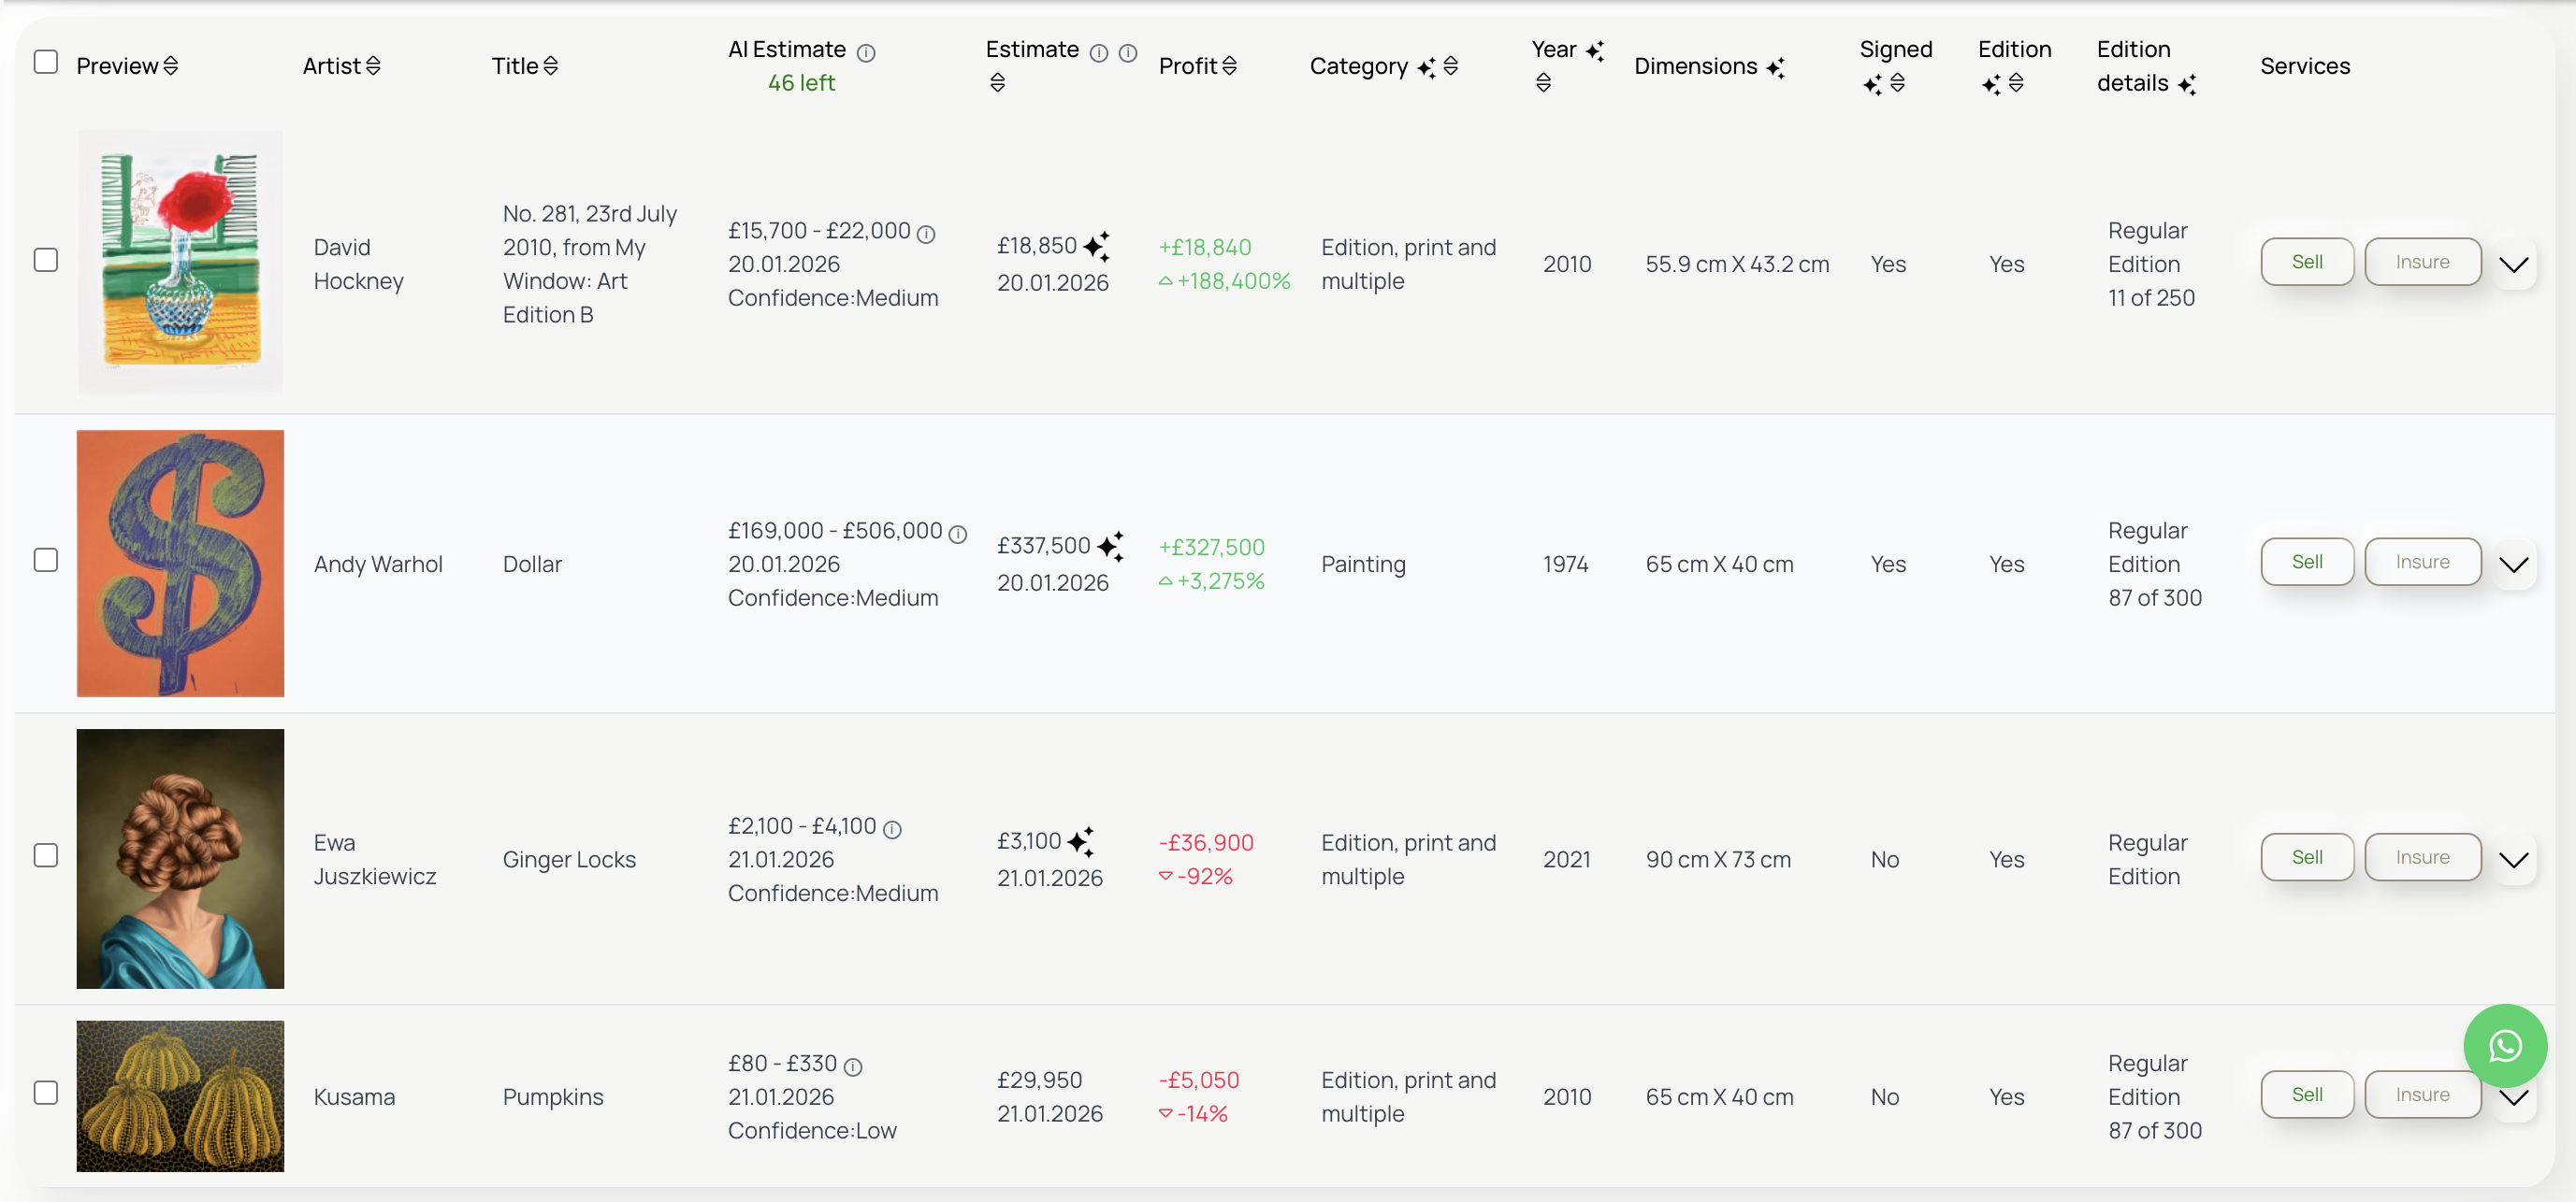Image resolution: width=2576 pixels, height=1202 pixels.
Task: Click the sparkle icon next to Dimensions
Action: [x=1775, y=67]
